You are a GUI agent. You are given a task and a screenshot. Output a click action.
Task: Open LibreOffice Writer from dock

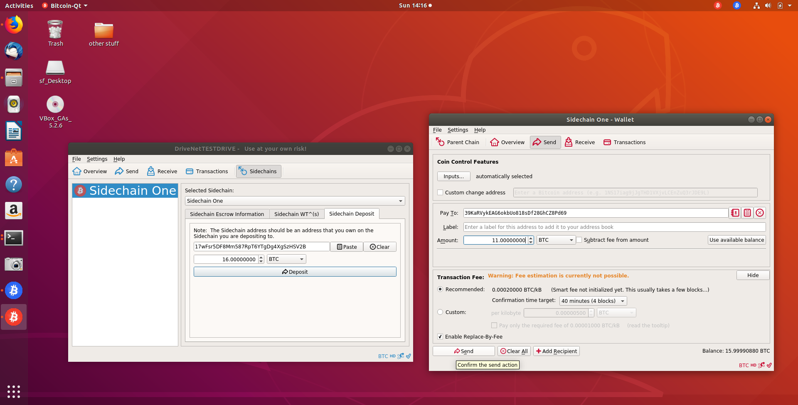coord(14,131)
